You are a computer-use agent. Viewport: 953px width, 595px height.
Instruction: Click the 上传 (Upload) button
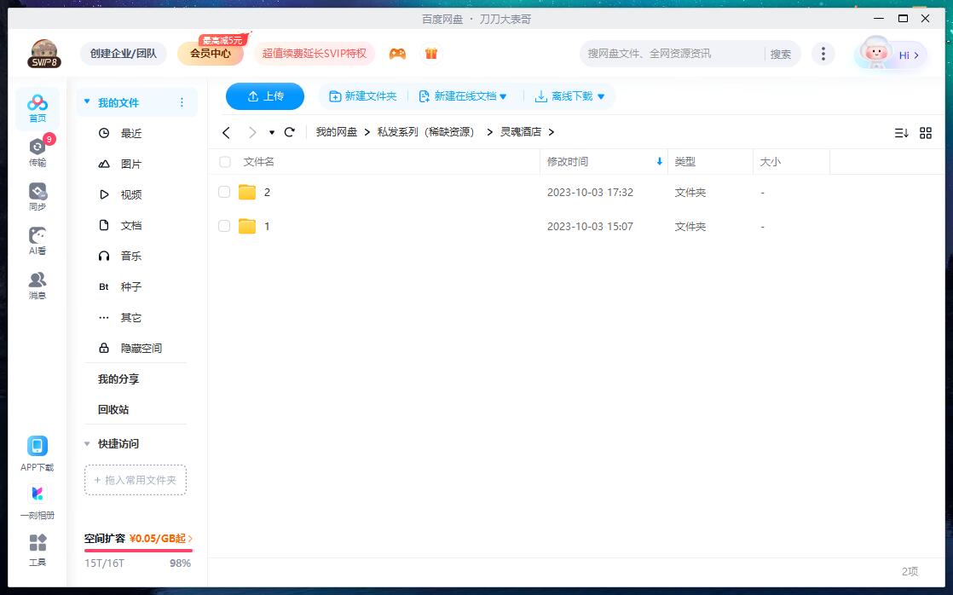264,96
